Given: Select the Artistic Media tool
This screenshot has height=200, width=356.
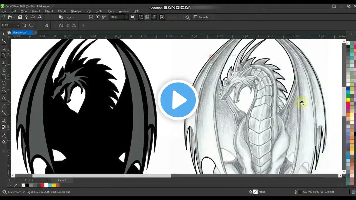Looking at the screenshot, I should (4, 70).
